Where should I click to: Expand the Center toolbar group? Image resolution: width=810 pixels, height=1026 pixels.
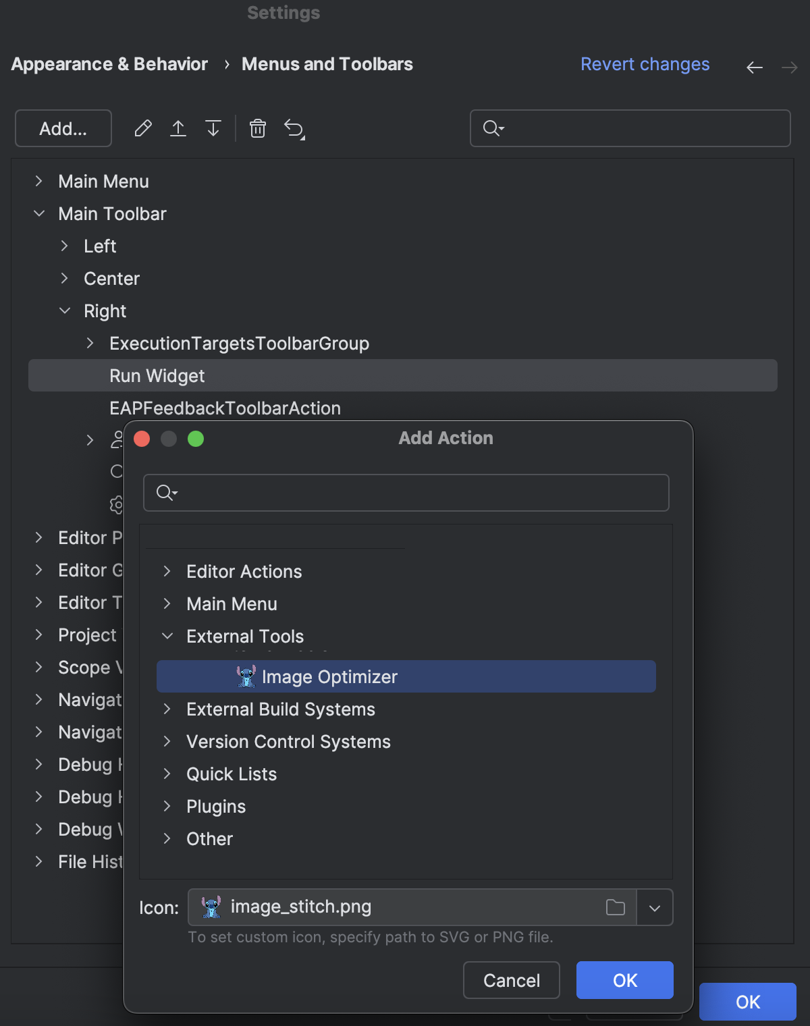[x=65, y=278]
